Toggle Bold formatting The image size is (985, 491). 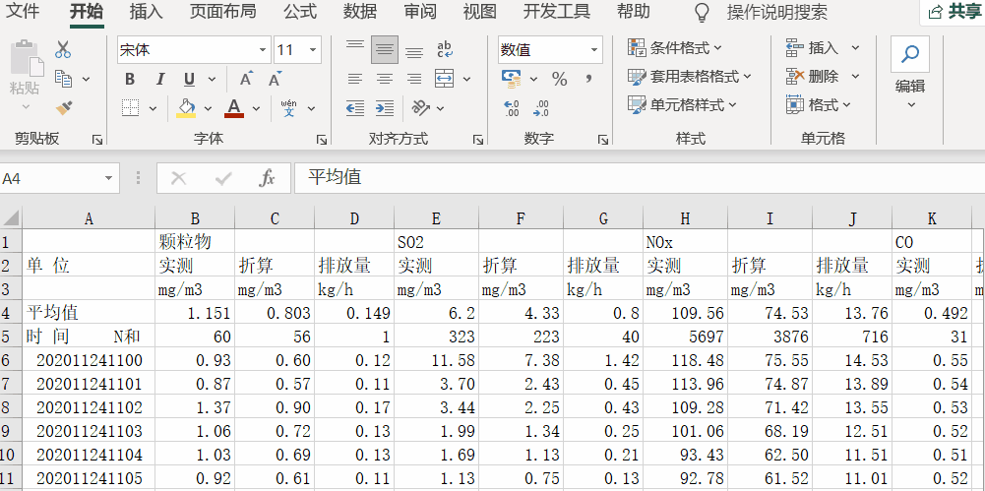click(x=130, y=79)
